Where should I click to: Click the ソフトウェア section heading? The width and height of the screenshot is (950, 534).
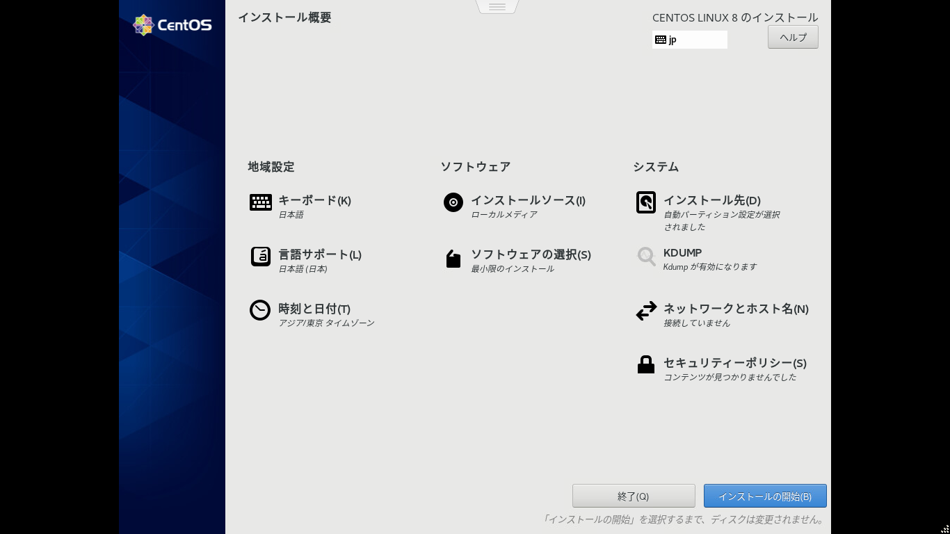click(x=476, y=167)
